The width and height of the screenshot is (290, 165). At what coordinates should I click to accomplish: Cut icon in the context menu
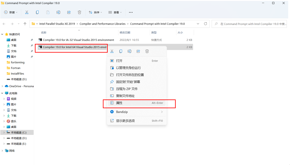point(112,51)
